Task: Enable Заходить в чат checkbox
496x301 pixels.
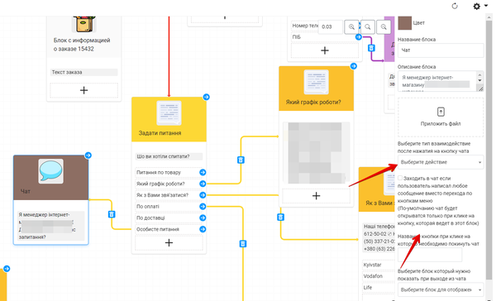Action: (x=400, y=178)
